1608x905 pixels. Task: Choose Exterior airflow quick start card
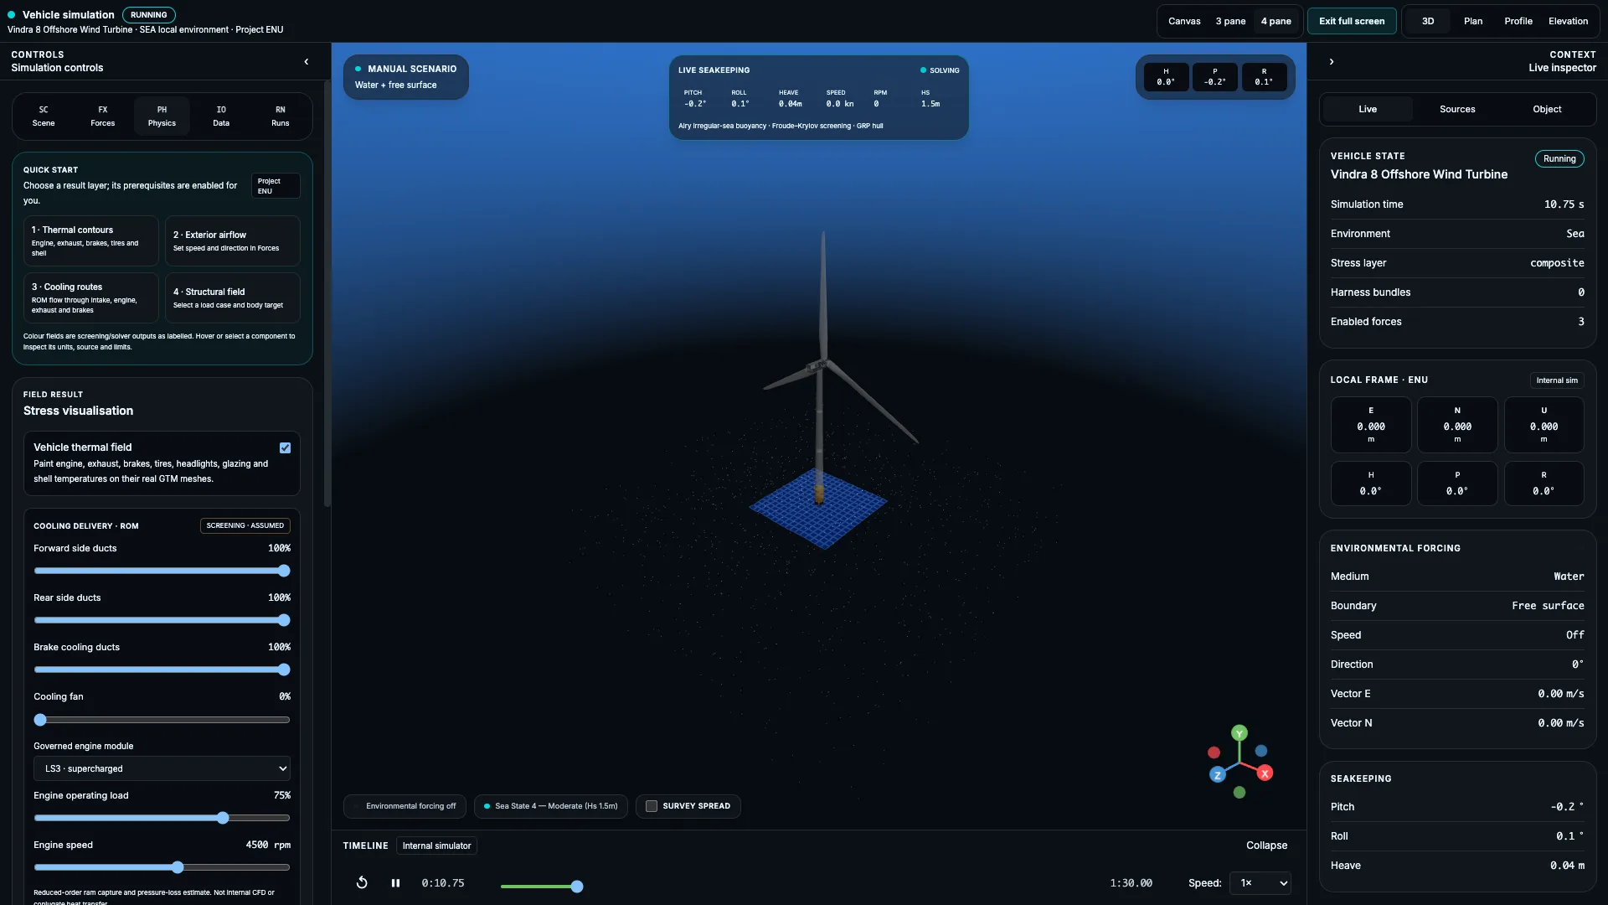[x=232, y=240]
